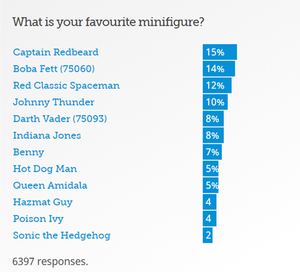Open the Captain Redbeard link
The height and width of the screenshot is (272, 300).
point(56,52)
